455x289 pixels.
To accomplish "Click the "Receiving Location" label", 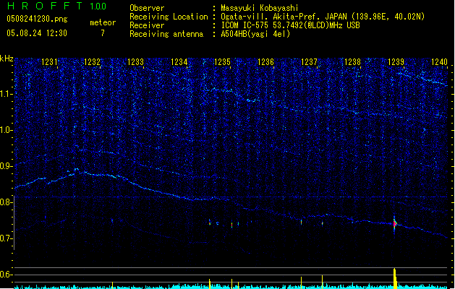I will [169, 17].
